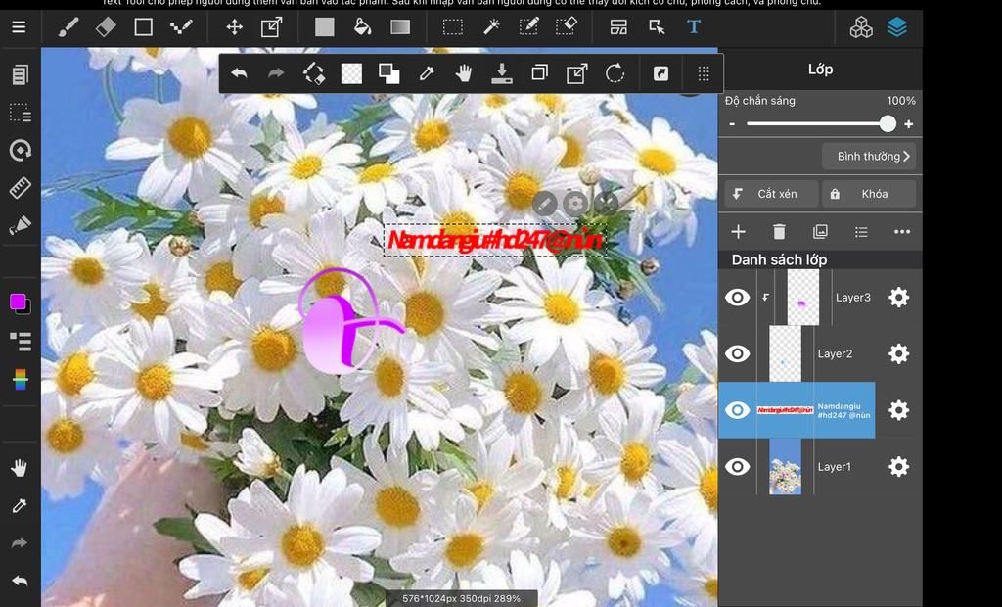The image size is (1002, 607).
Task: Decrease opacity with minus button
Action: (x=732, y=124)
